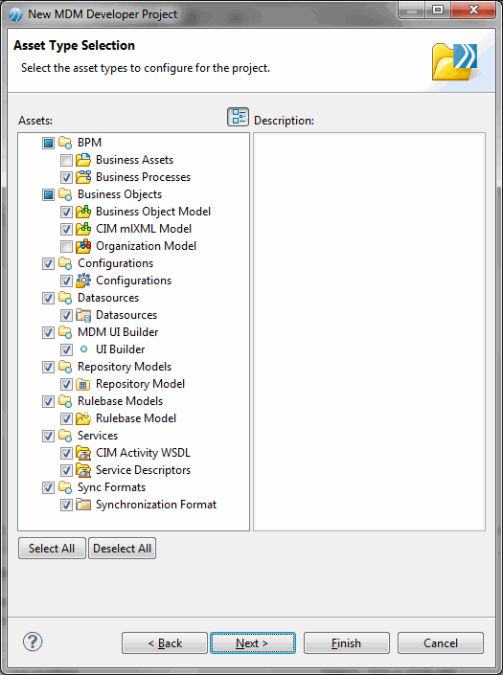
Task: Click the CIM mlXML Model icon
Action: click(83, 229)
